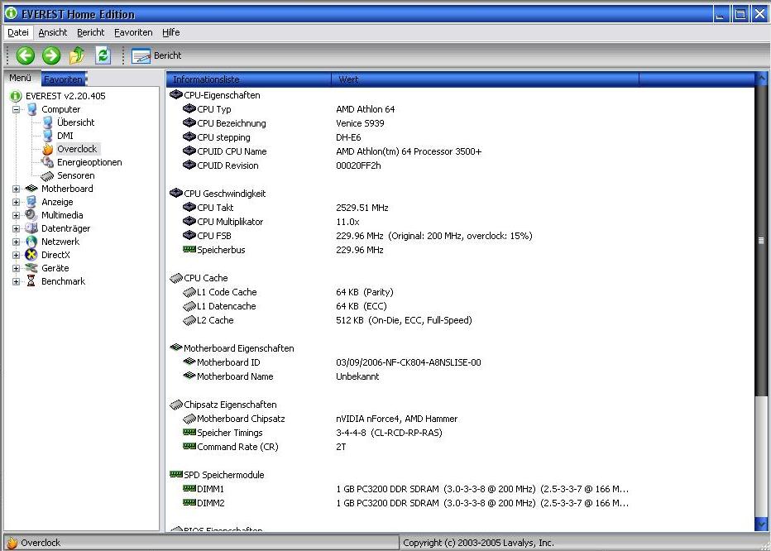Click the Overclock flame icon in tree
The height and width of the screenshot is (551, 771).
(48, 149)
